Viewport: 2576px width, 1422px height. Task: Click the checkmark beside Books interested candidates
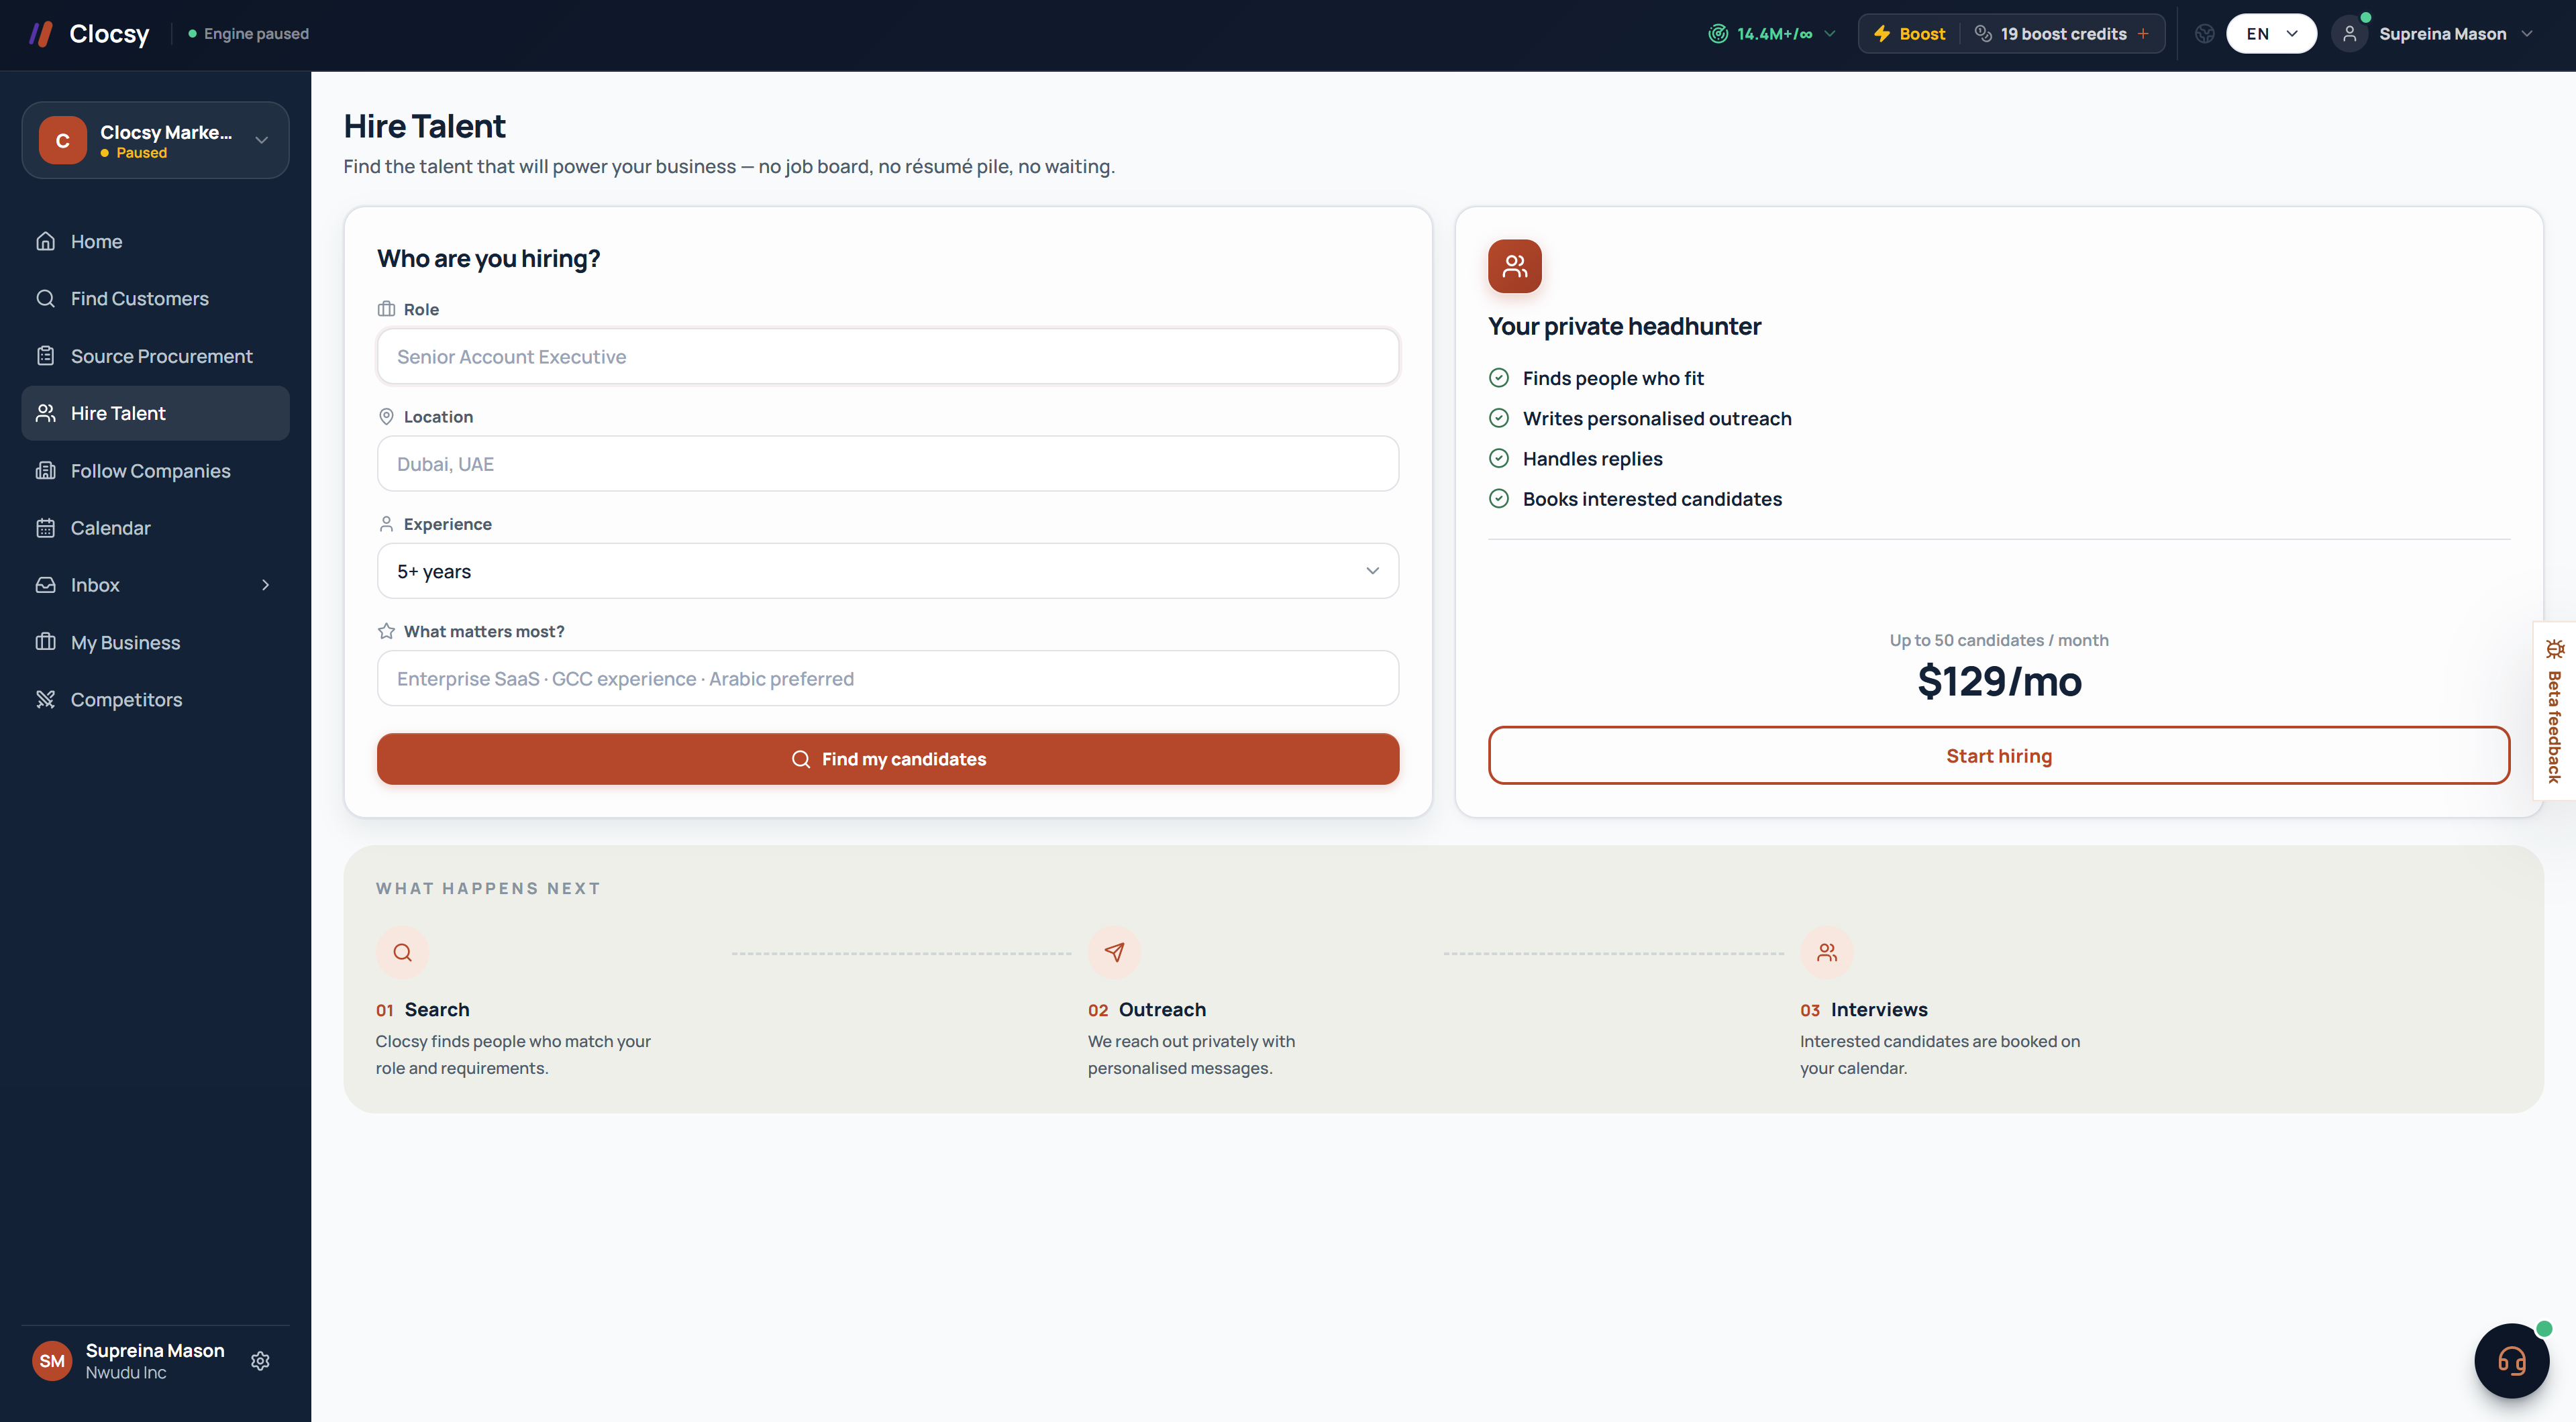[x=1499, y=498]
